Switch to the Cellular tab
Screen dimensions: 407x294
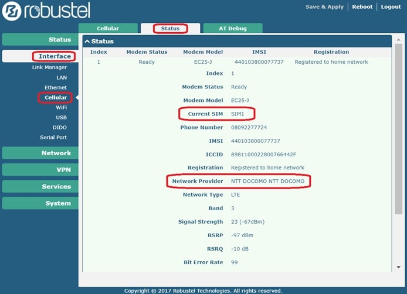pos(108,28)
